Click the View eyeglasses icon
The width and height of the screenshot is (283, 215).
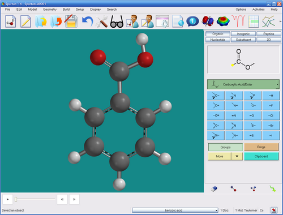117,21
